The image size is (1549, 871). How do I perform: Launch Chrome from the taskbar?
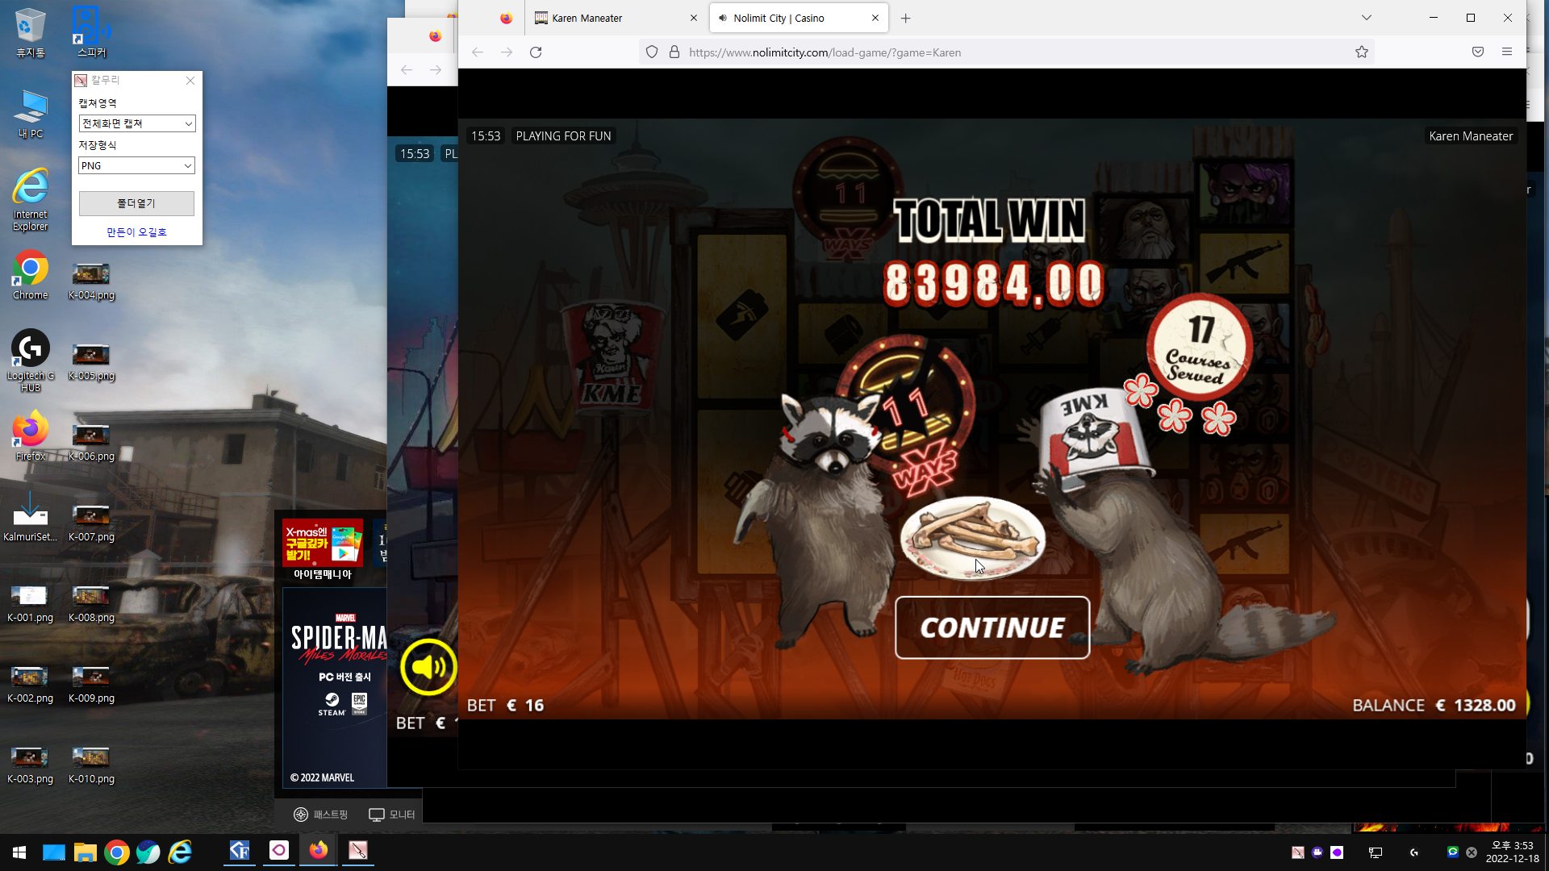pyautogui.click(x=117, y=852)
